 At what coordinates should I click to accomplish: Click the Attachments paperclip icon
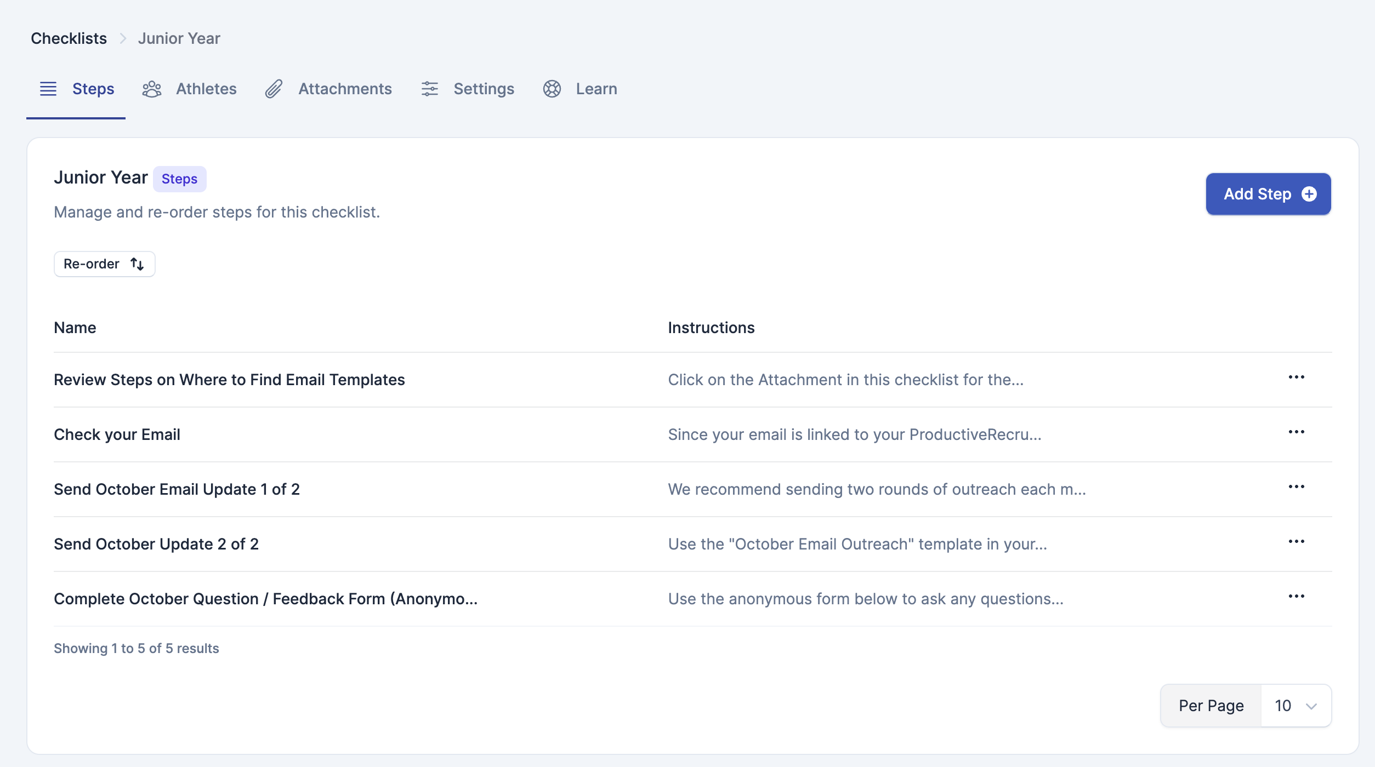274,89
